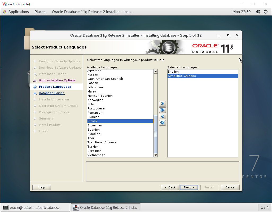The width and height of the screenshot is (272, 212).
Task: Open the volume speaker icon in top bar
Action: (x=258, y=12)
